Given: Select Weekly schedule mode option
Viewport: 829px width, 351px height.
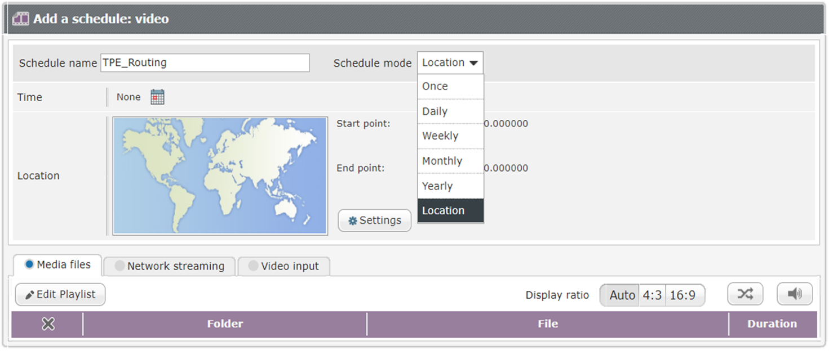Looking at the screenshot, I should 450,136.
